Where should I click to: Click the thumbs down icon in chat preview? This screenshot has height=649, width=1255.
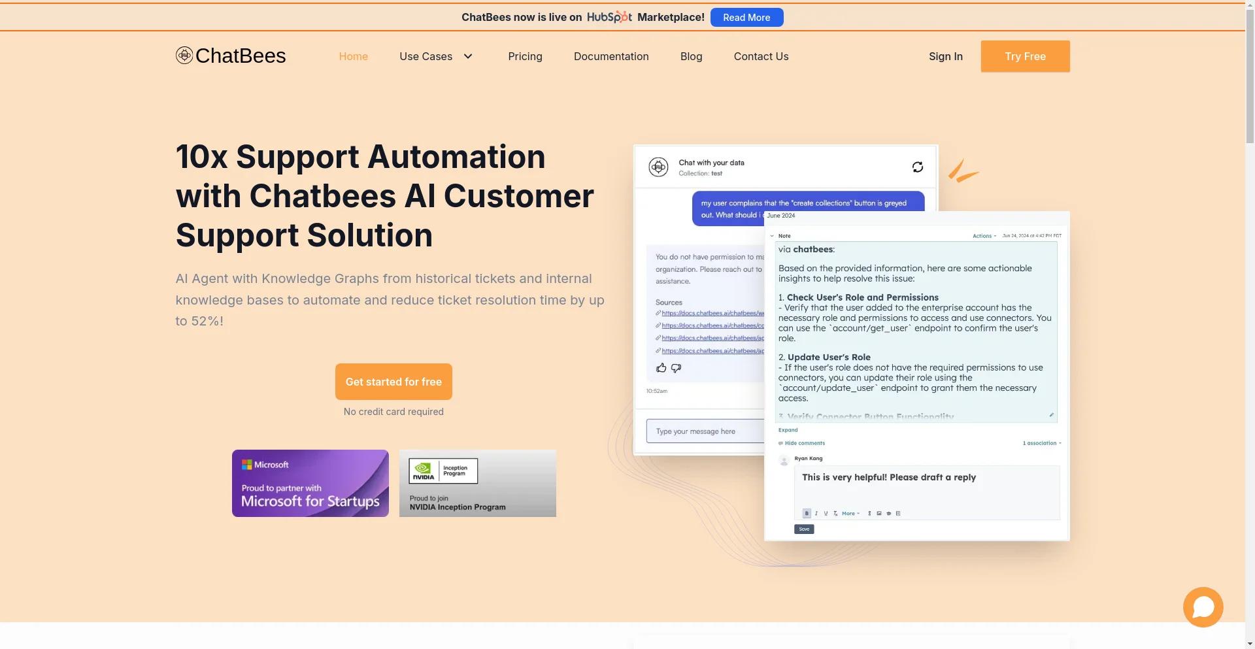tap(677, 368)
